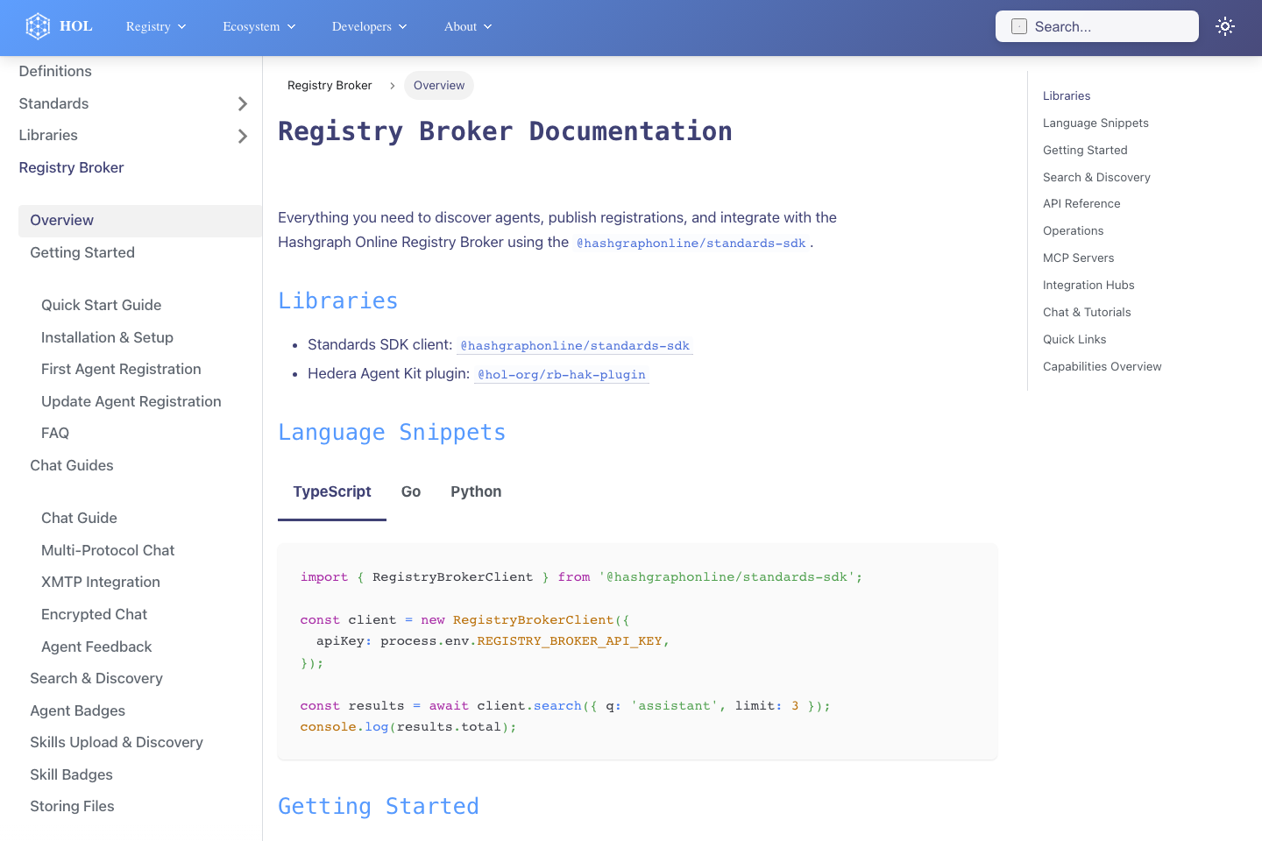Select the TypeScript snippet tab
The height and width of the screenshot is (841, 1262).
(332, 491)
